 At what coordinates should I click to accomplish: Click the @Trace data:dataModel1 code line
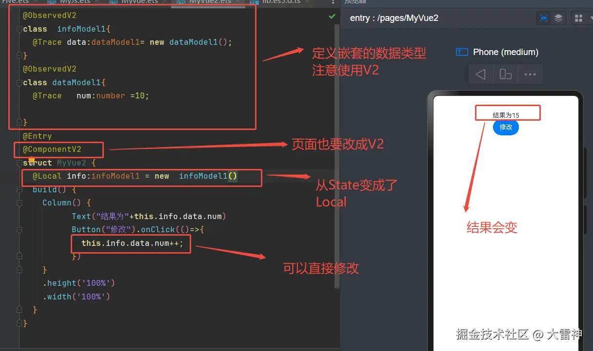click(132, 42)
